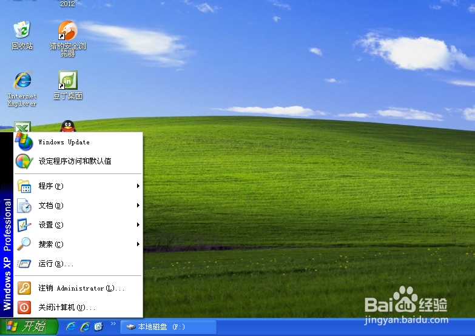Viewport: 475px width, 336px height.
Task: Switch to 本地磁盘 (F:) taskbar window
Action: click(169, 327)
